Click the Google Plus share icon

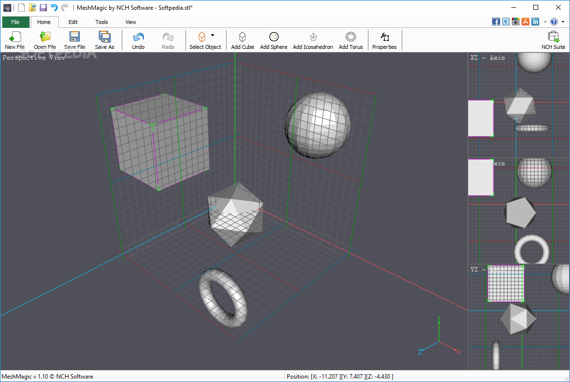tap(516, 22)
